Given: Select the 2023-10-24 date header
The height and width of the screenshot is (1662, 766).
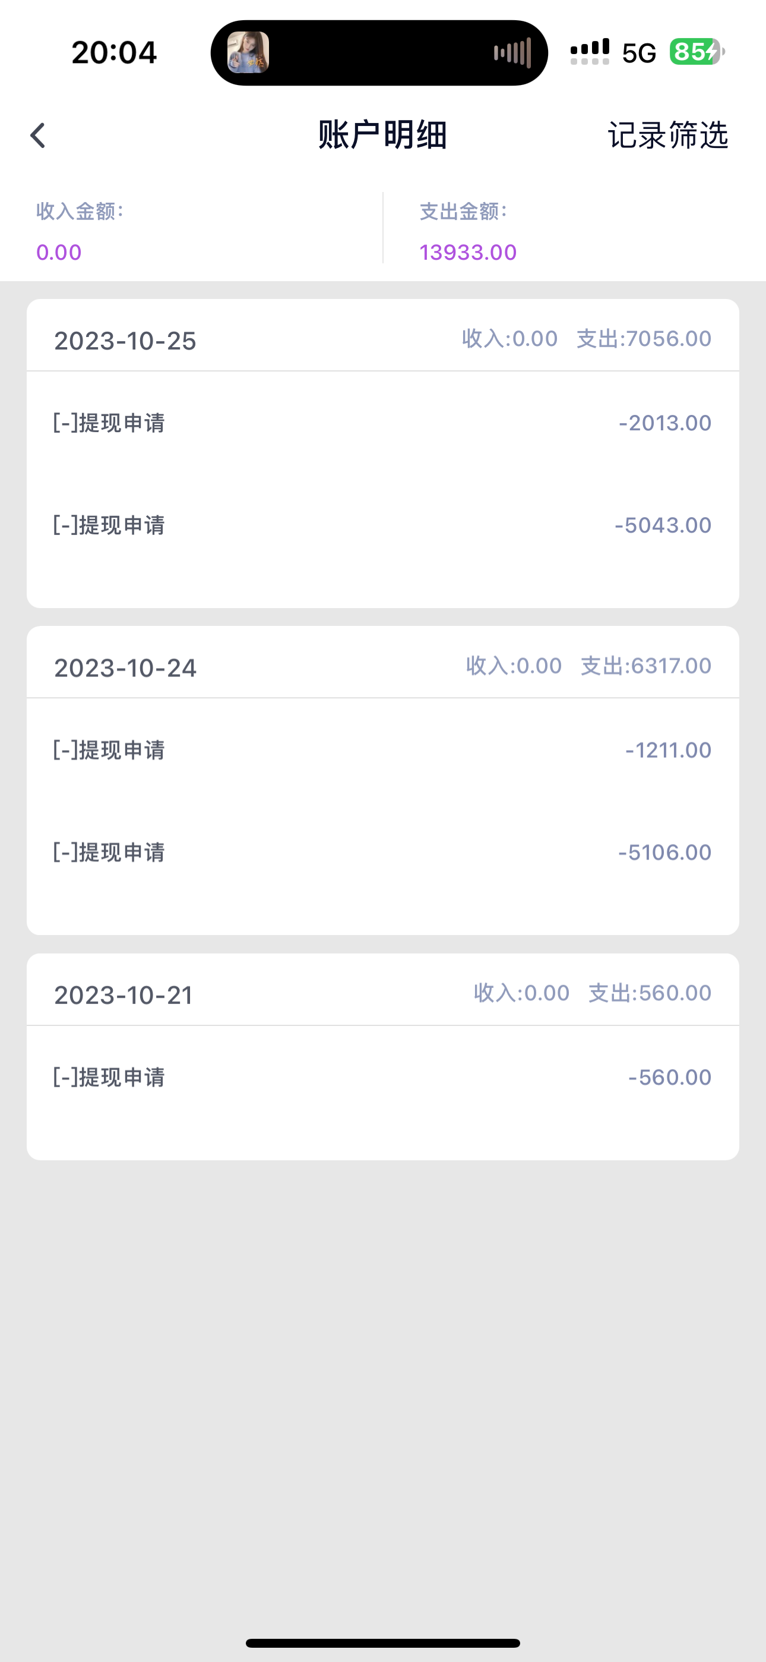Looking at the screenshot, I should point(125,668).
